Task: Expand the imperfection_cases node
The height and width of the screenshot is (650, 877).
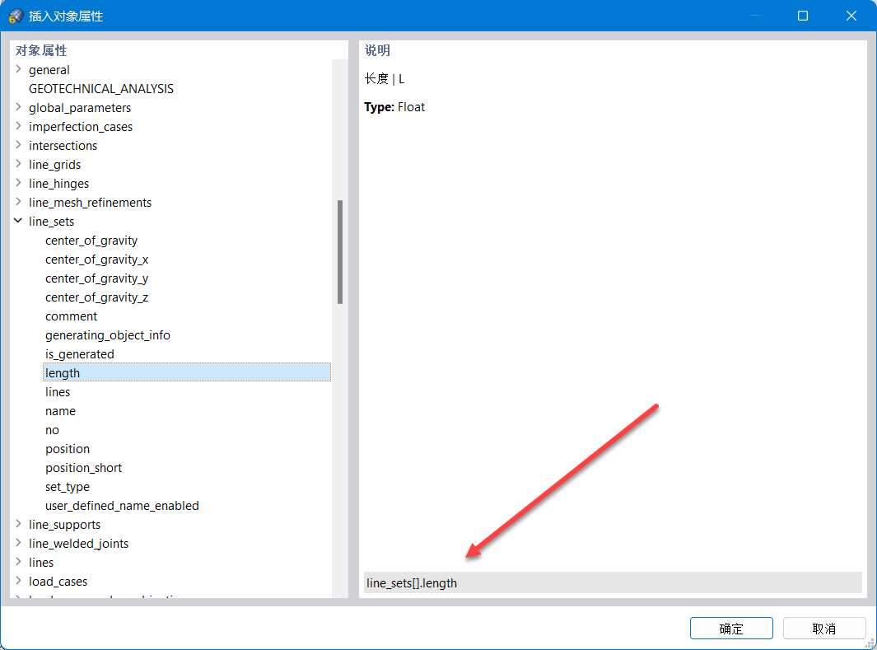Action: click(18, 126)
